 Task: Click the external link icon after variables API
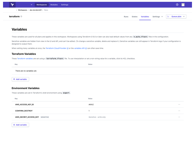tap(86, 48)
